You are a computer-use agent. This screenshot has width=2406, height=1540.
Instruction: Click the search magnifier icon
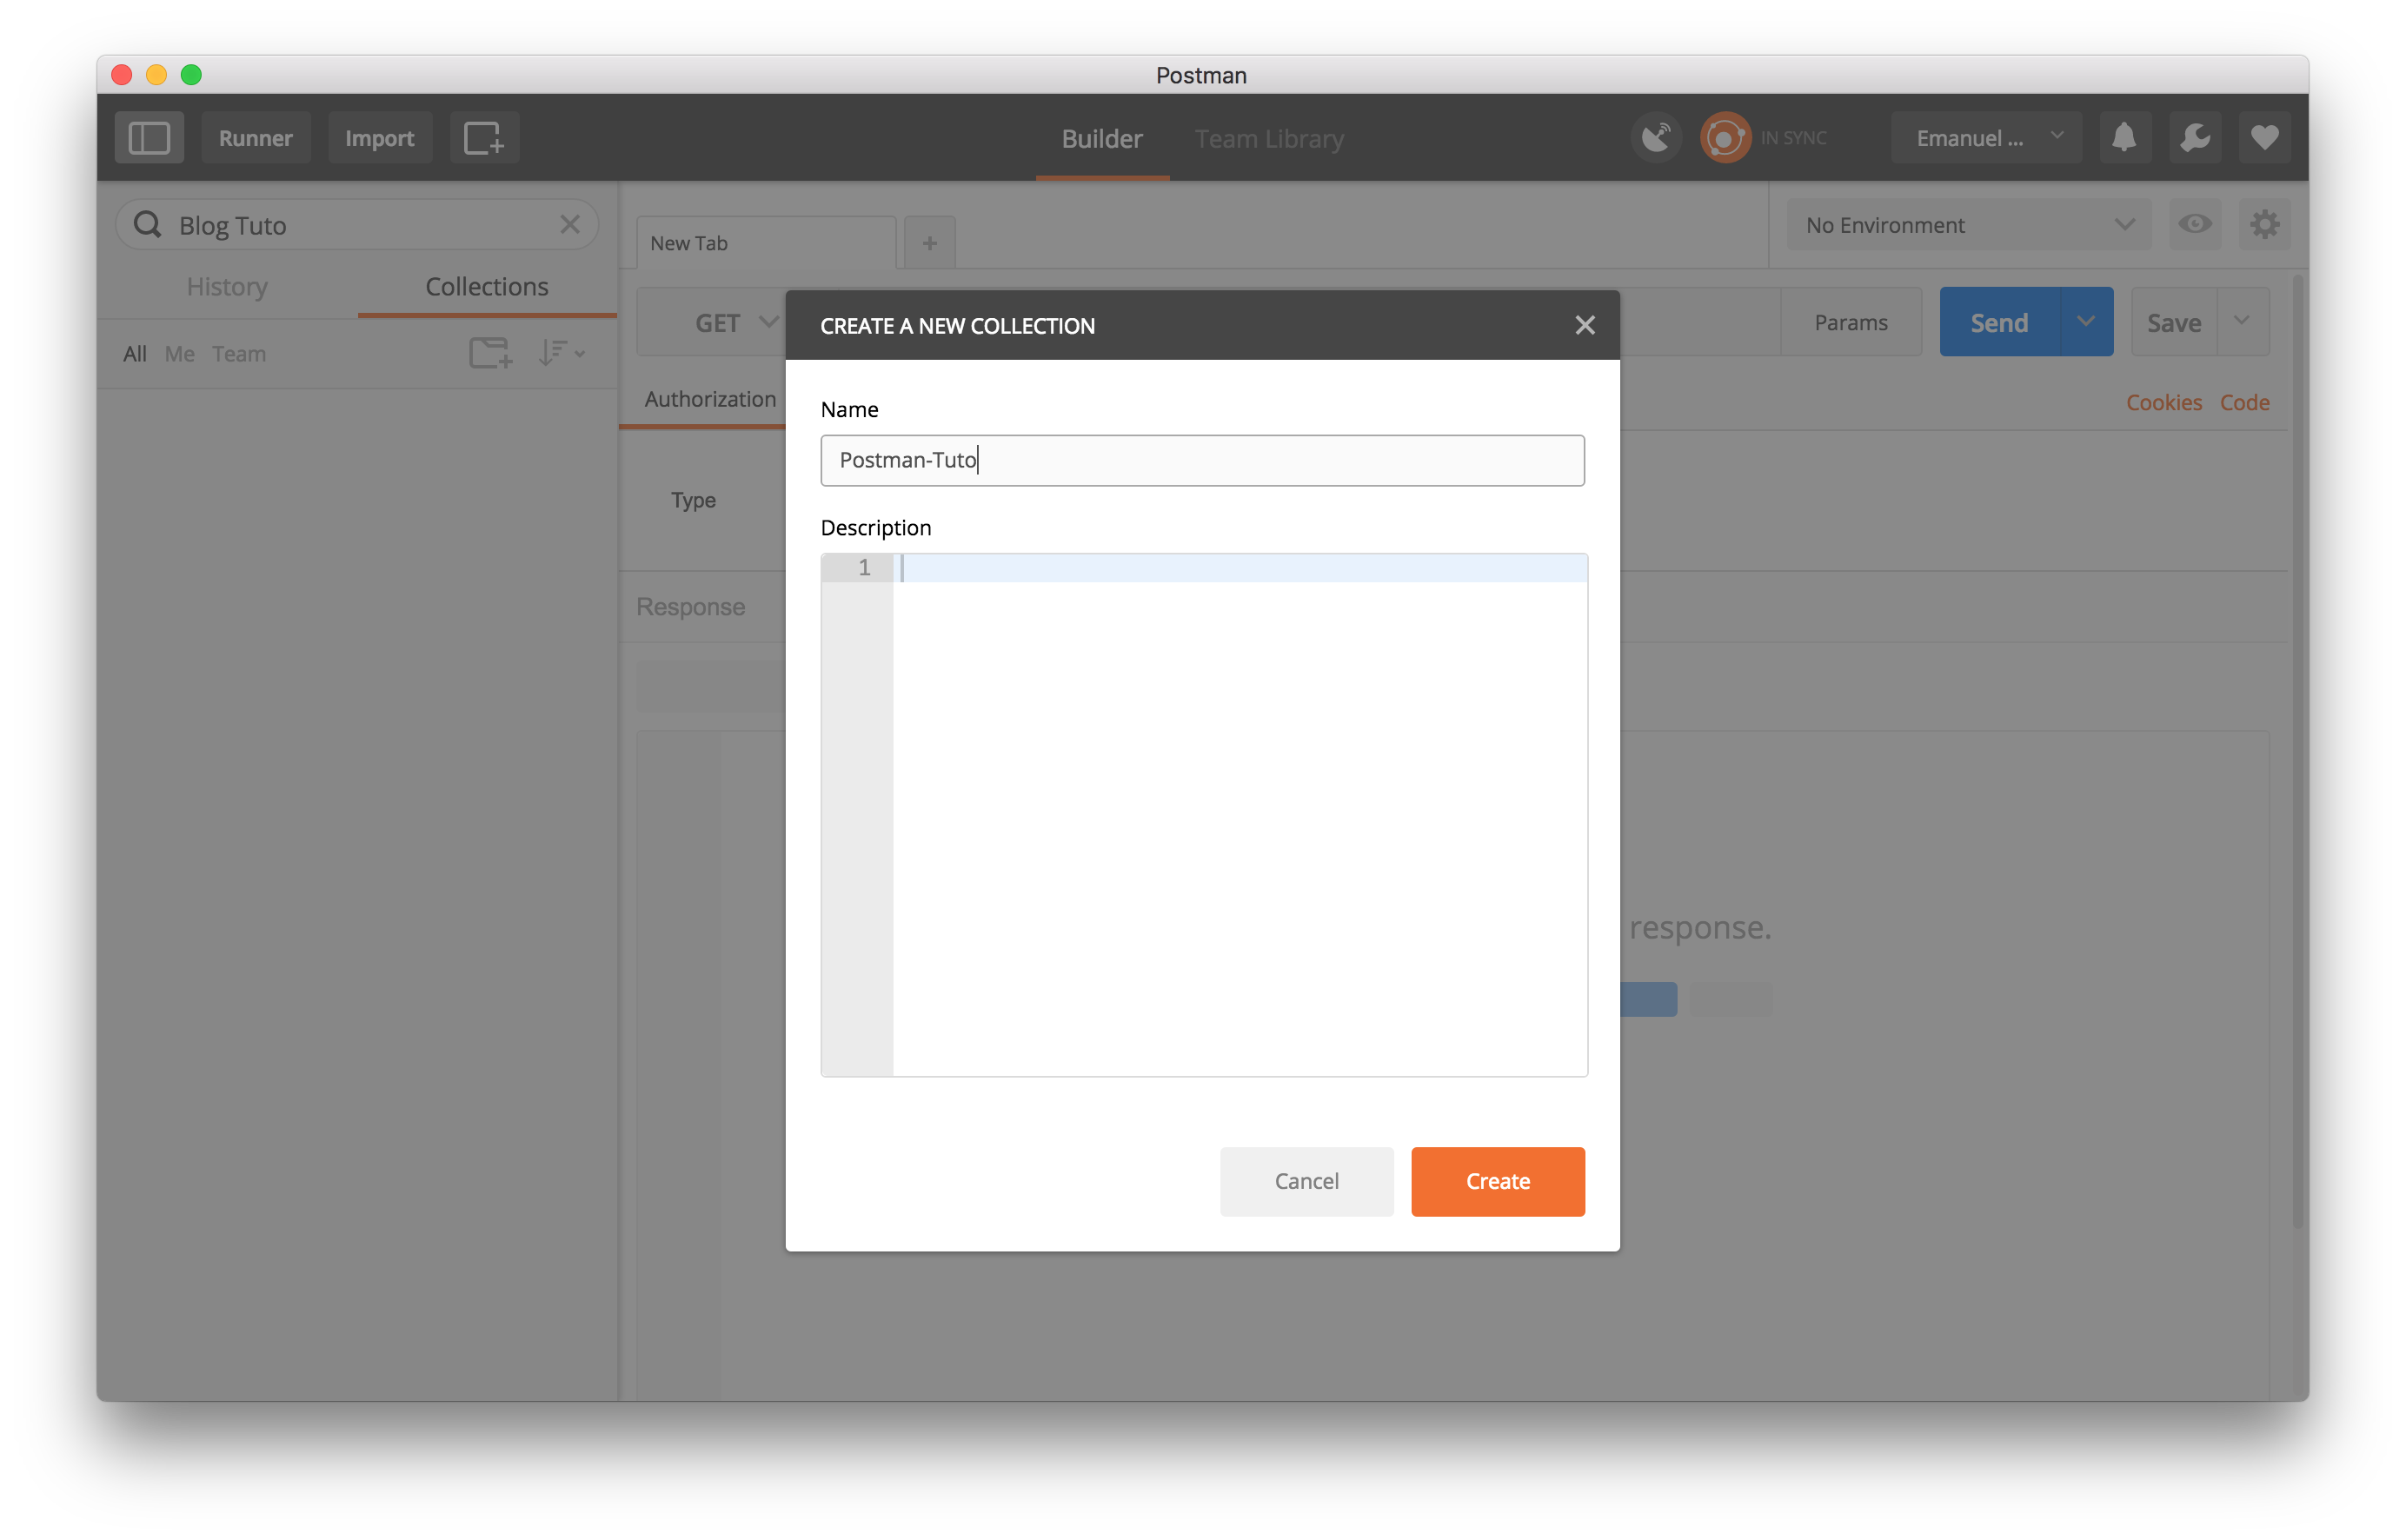(148, 225)
